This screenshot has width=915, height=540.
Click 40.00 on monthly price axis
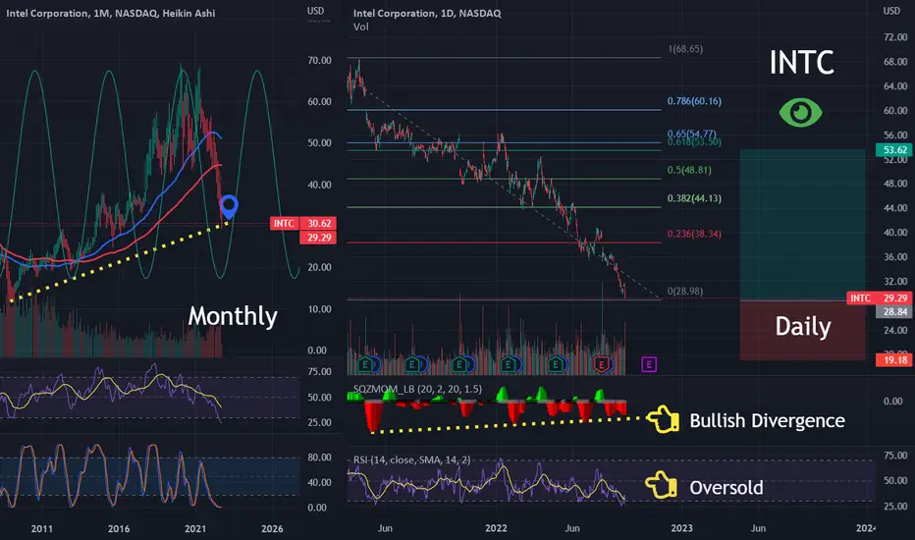(319, 185)
